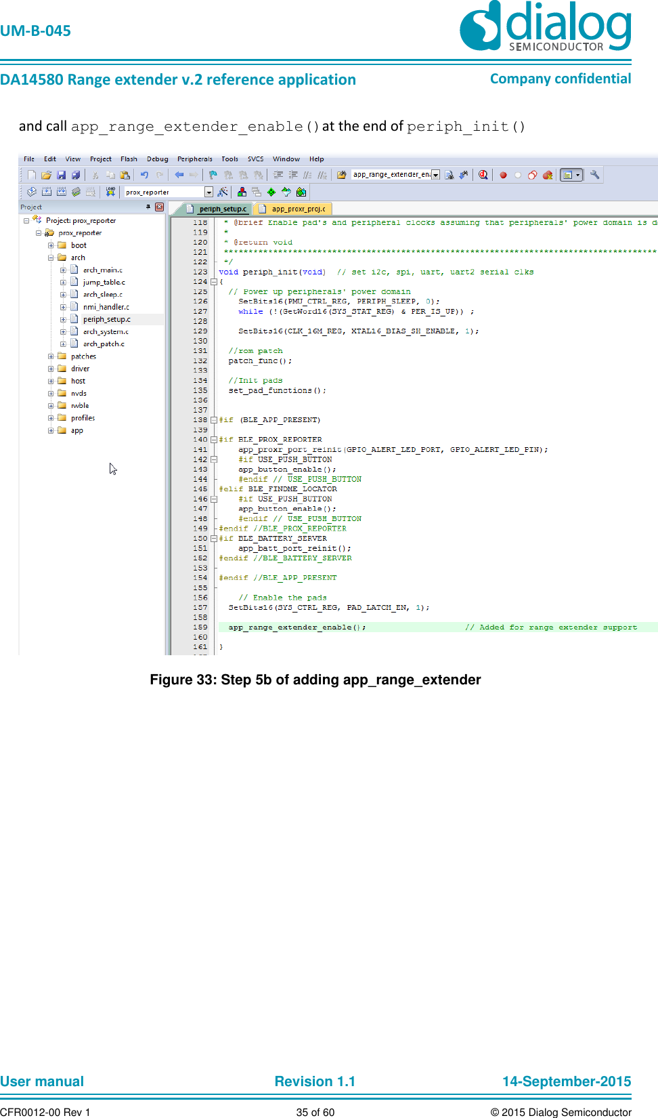
Task: Pin the Project panel with the pushpin
Action: coord(148,207)
